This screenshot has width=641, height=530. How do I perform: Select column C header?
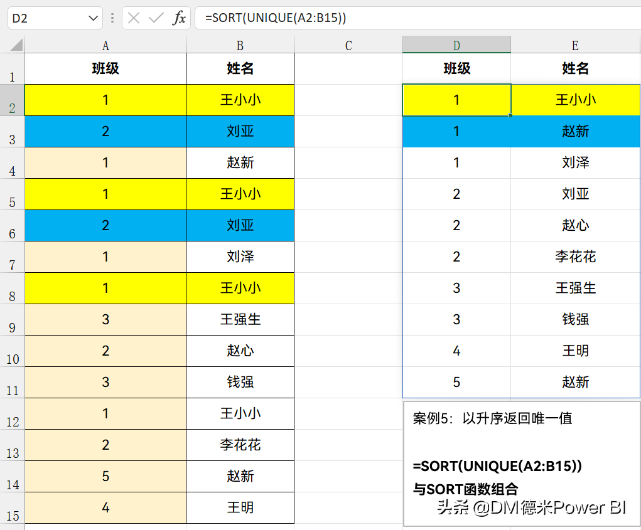click(348, 45)
